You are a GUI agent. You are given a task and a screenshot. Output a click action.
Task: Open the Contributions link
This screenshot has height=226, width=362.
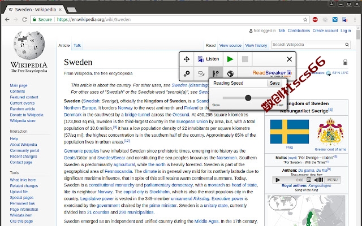pyautogui.click(x=299, y=31)
